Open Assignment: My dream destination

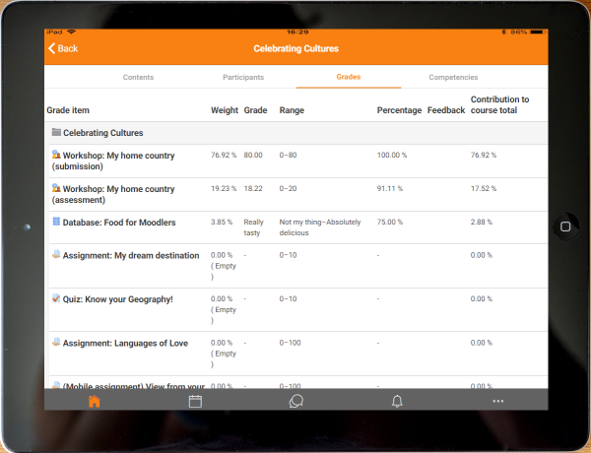coord(130,255)
